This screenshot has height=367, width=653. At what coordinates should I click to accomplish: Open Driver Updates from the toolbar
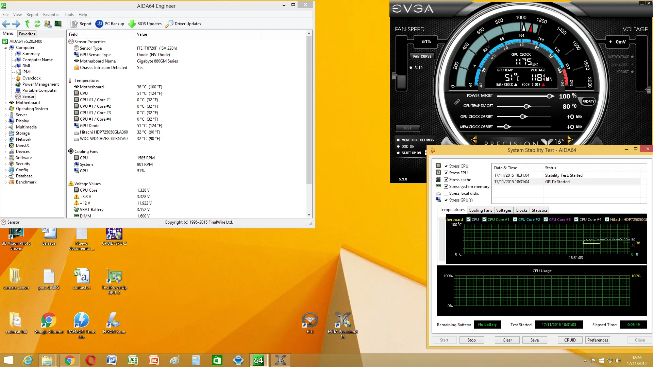(183, 24)
